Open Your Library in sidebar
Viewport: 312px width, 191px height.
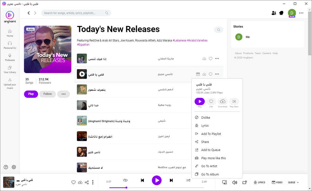(x=10, y=69)
